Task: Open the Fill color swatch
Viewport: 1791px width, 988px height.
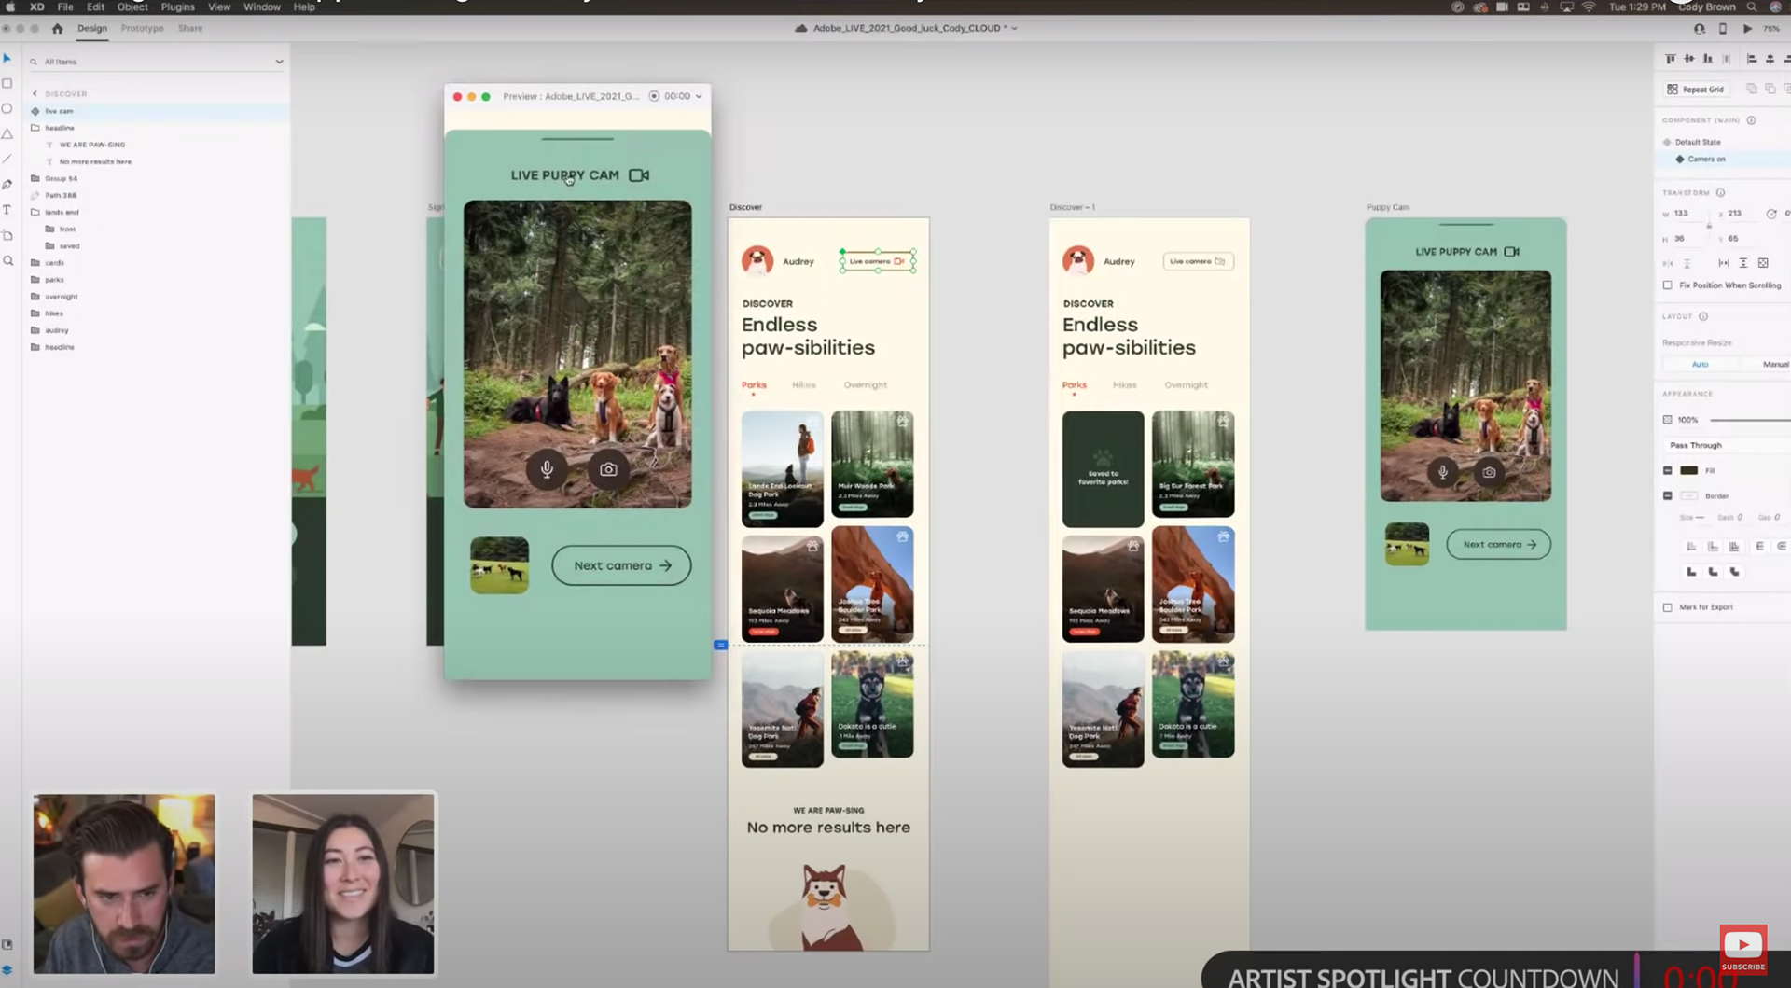Action: tap(1689, 470)
